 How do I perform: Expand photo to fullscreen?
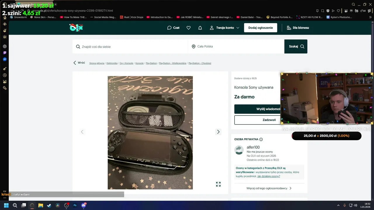point(218,184)
